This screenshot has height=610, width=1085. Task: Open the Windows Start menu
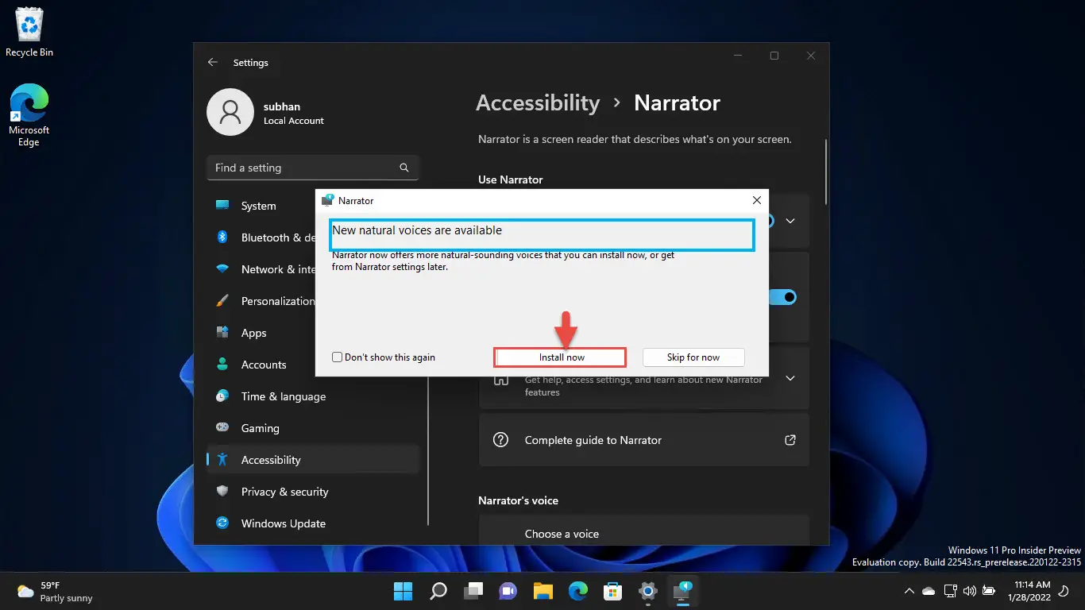(403, 591)
